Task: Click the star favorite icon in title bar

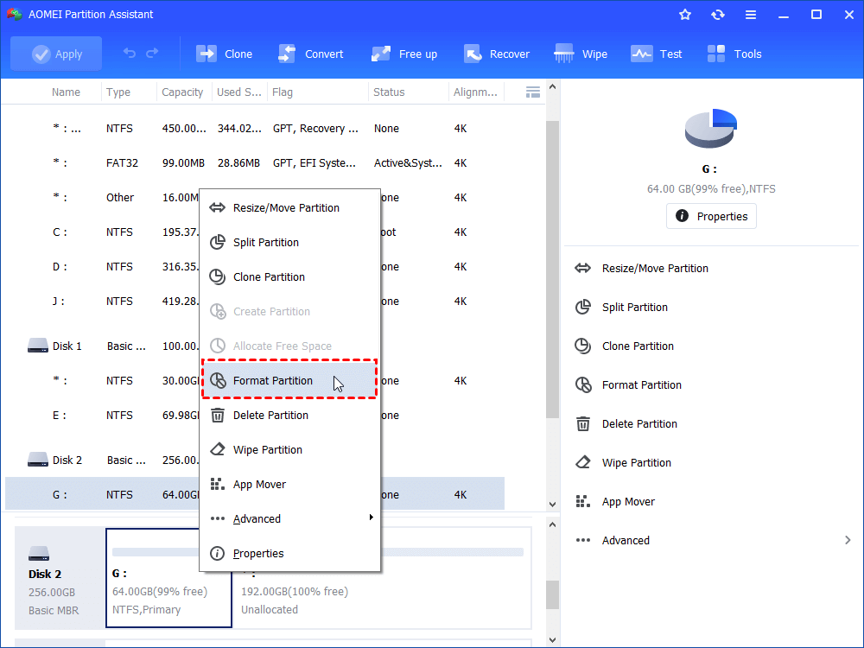Action: 685,15
